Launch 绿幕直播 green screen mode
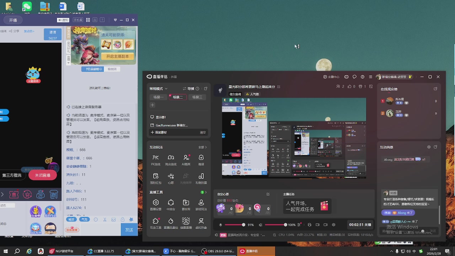 click(x=186, y=223)
